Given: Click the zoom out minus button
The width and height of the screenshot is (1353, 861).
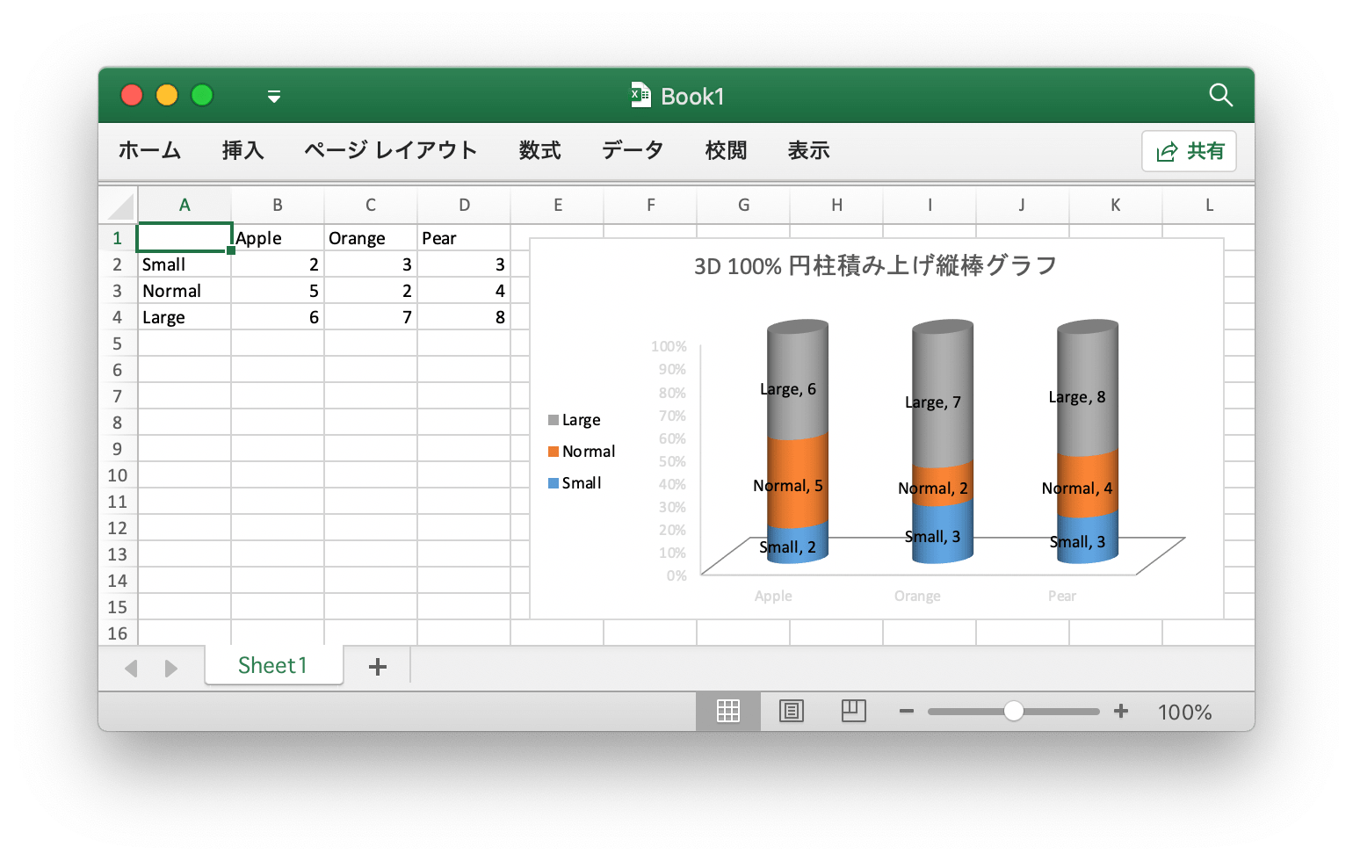Looking at the screenshot, I should tap(907, 711).
